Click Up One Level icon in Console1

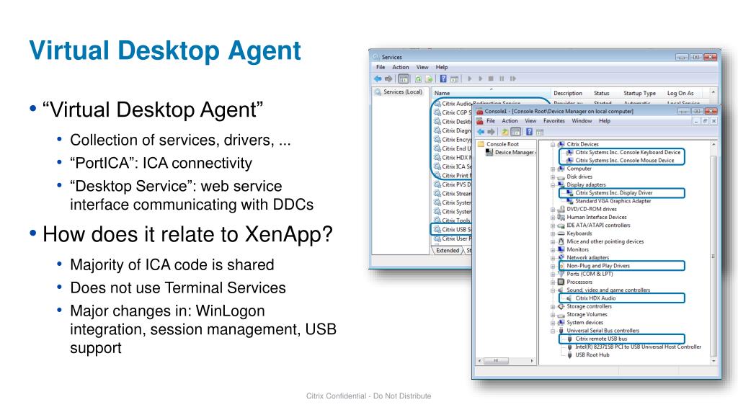(x=504, y=132)
